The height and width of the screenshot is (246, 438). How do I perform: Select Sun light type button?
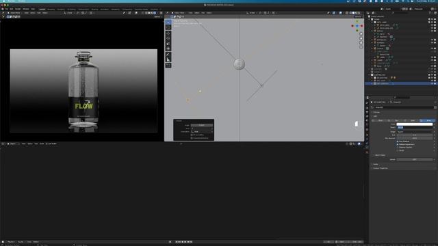(x=396, y=120)
